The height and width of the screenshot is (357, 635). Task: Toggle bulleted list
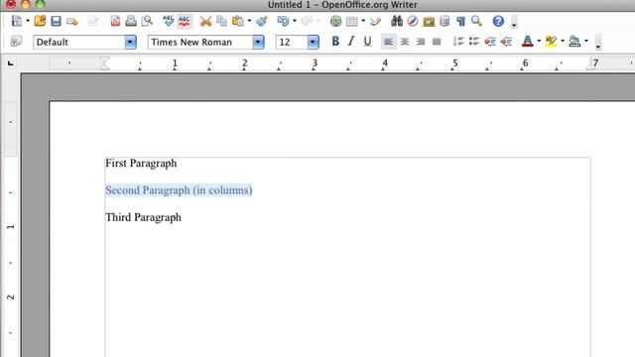(474, 42)
